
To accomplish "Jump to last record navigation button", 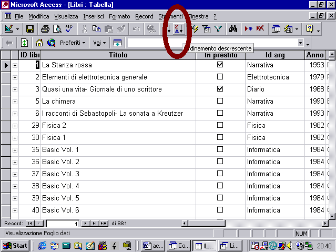I will [x=94, y=224].
